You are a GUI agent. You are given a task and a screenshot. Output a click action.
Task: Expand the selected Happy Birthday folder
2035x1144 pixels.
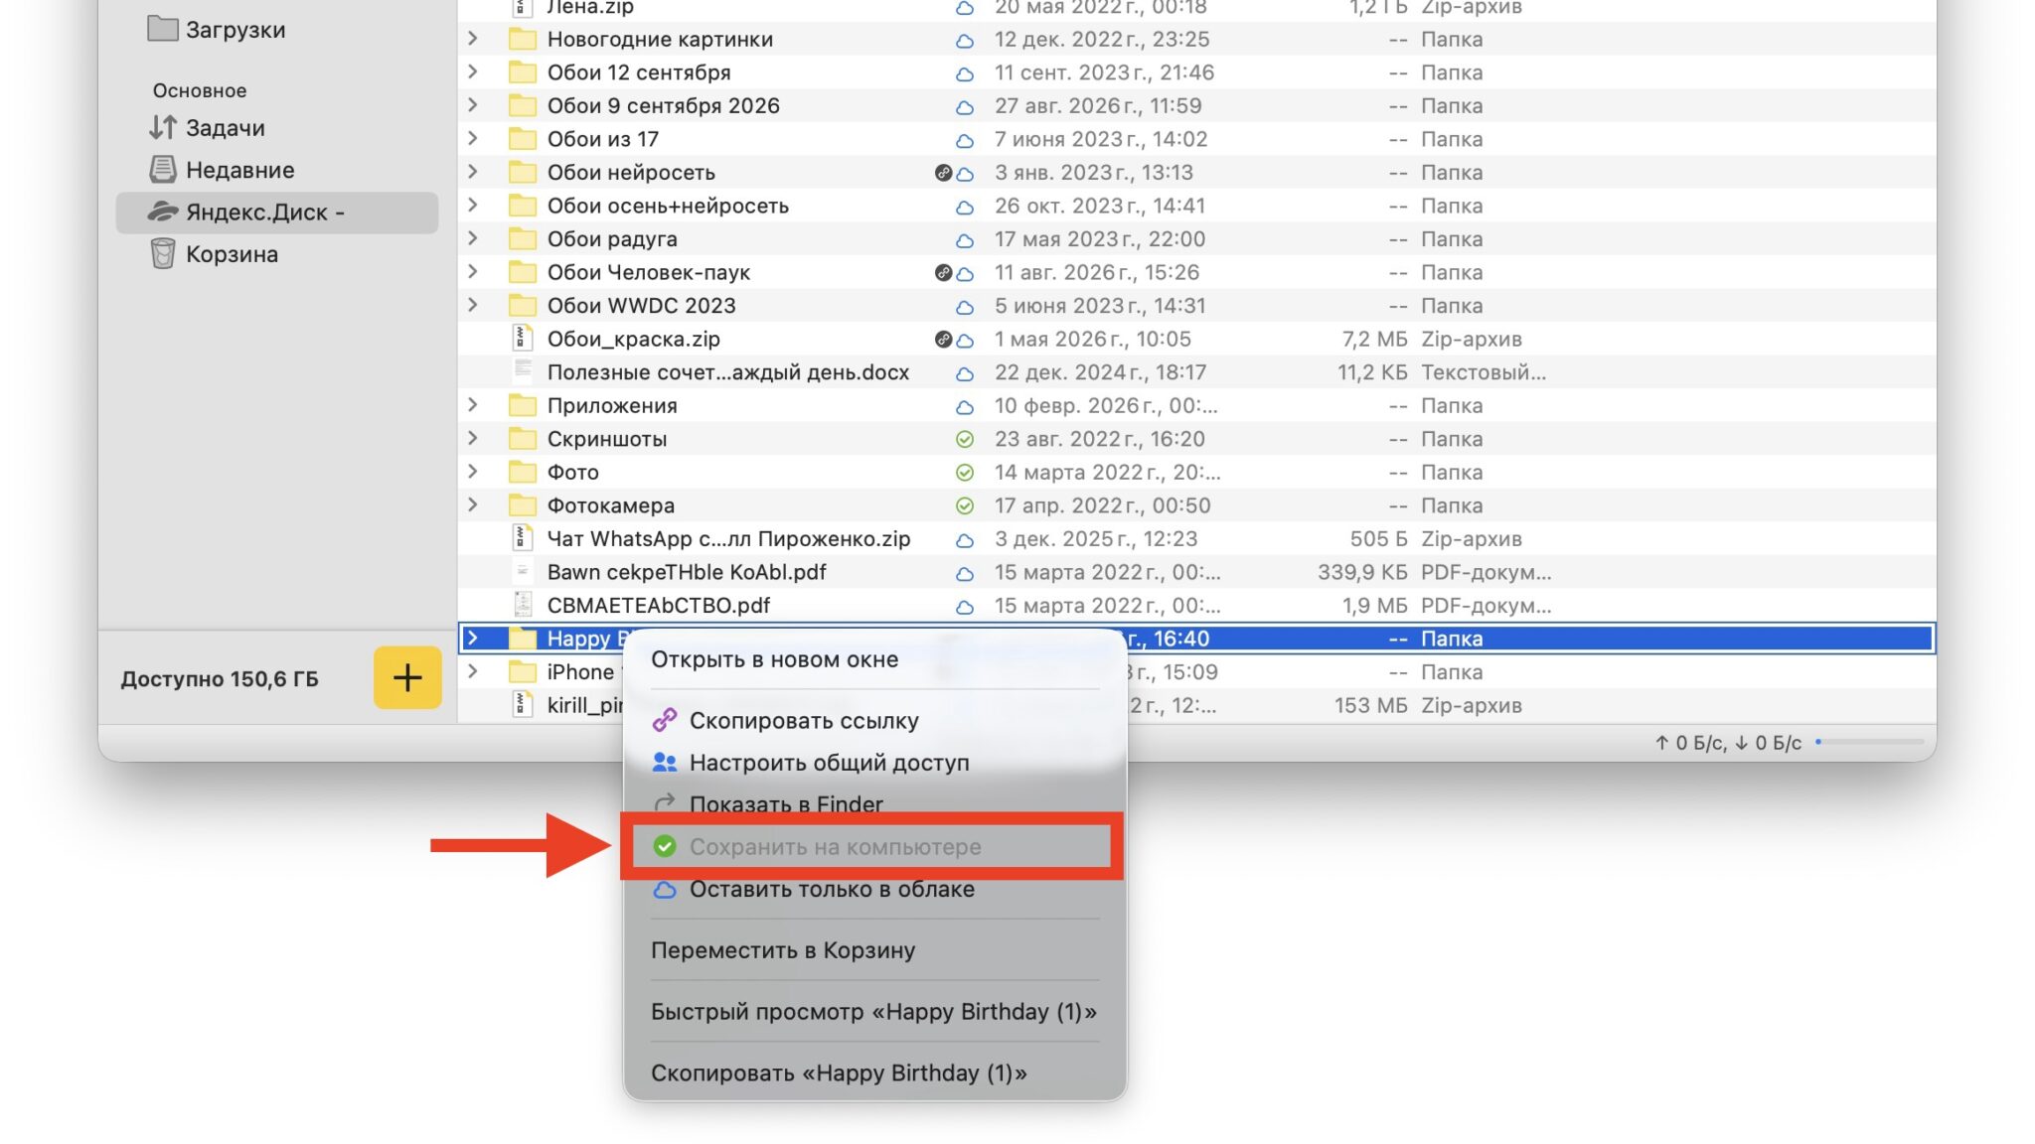coord(473,639)
